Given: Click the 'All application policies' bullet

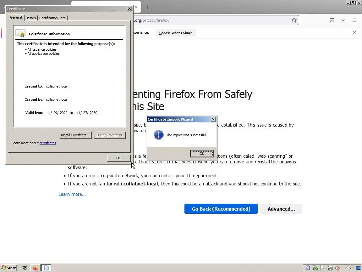Looking at the screenshot, I should pyautogui.click(x=43, y=54).
